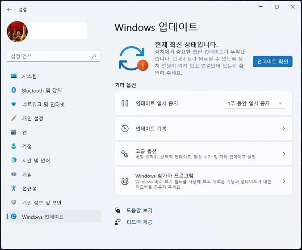Click the 업데이트 확인 button
Screen dimensions: 302x250
coord(273,61)
